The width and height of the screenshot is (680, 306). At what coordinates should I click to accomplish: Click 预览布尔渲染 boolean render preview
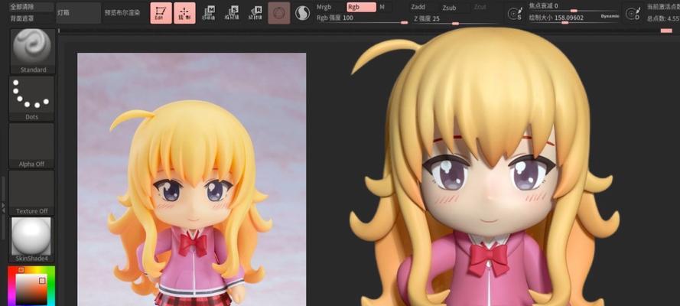(122, 13)
